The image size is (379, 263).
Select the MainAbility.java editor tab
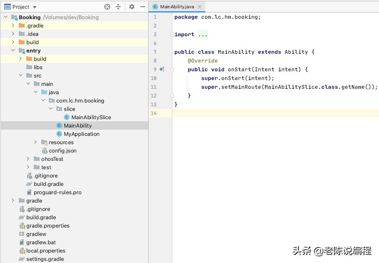(x=177, y=7)
